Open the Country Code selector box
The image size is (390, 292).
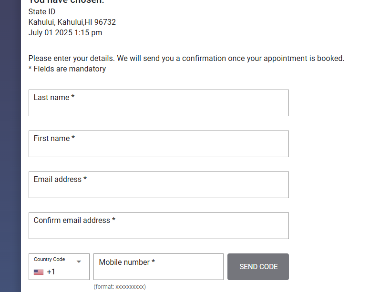click(x=59, y=267)
